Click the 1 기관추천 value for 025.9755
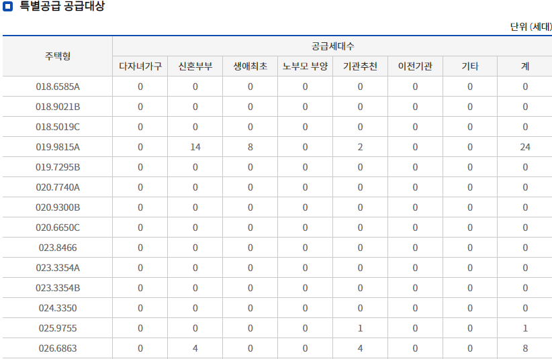 pos(360,328)
